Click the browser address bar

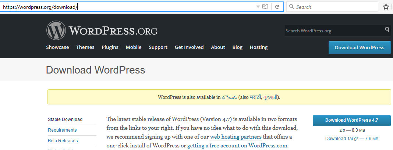pos(128,7)
